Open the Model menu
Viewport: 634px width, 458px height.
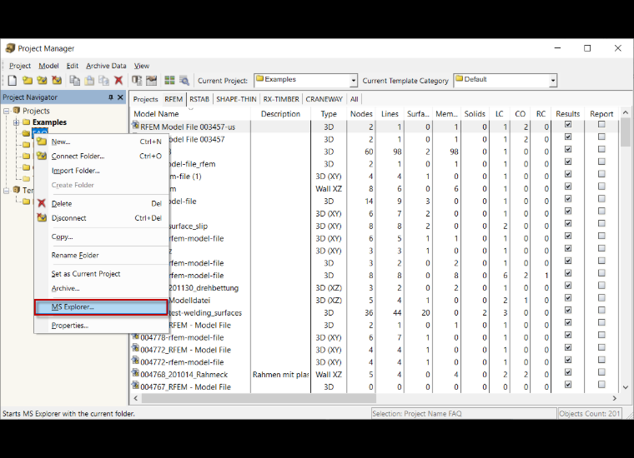click(48, 66)
